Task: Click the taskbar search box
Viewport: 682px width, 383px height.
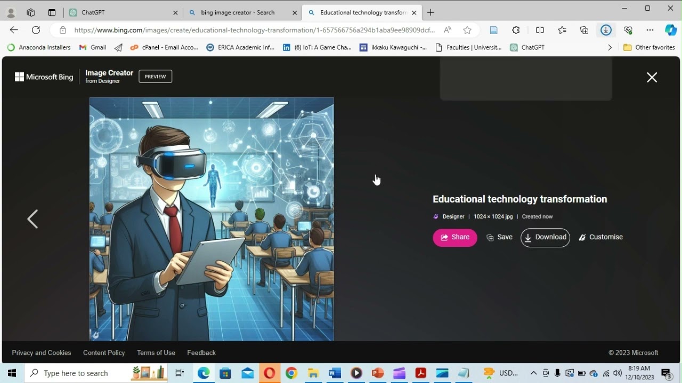Action: (x=96, y=373)
